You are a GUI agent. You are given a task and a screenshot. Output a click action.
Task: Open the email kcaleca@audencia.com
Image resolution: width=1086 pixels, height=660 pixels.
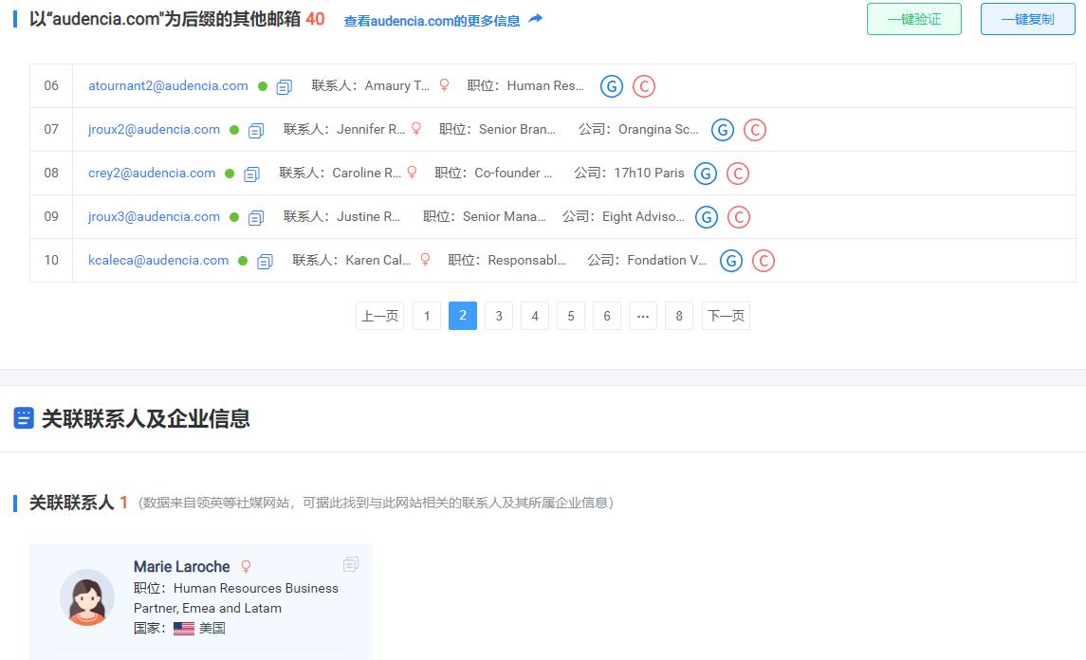tap(157, 260)
